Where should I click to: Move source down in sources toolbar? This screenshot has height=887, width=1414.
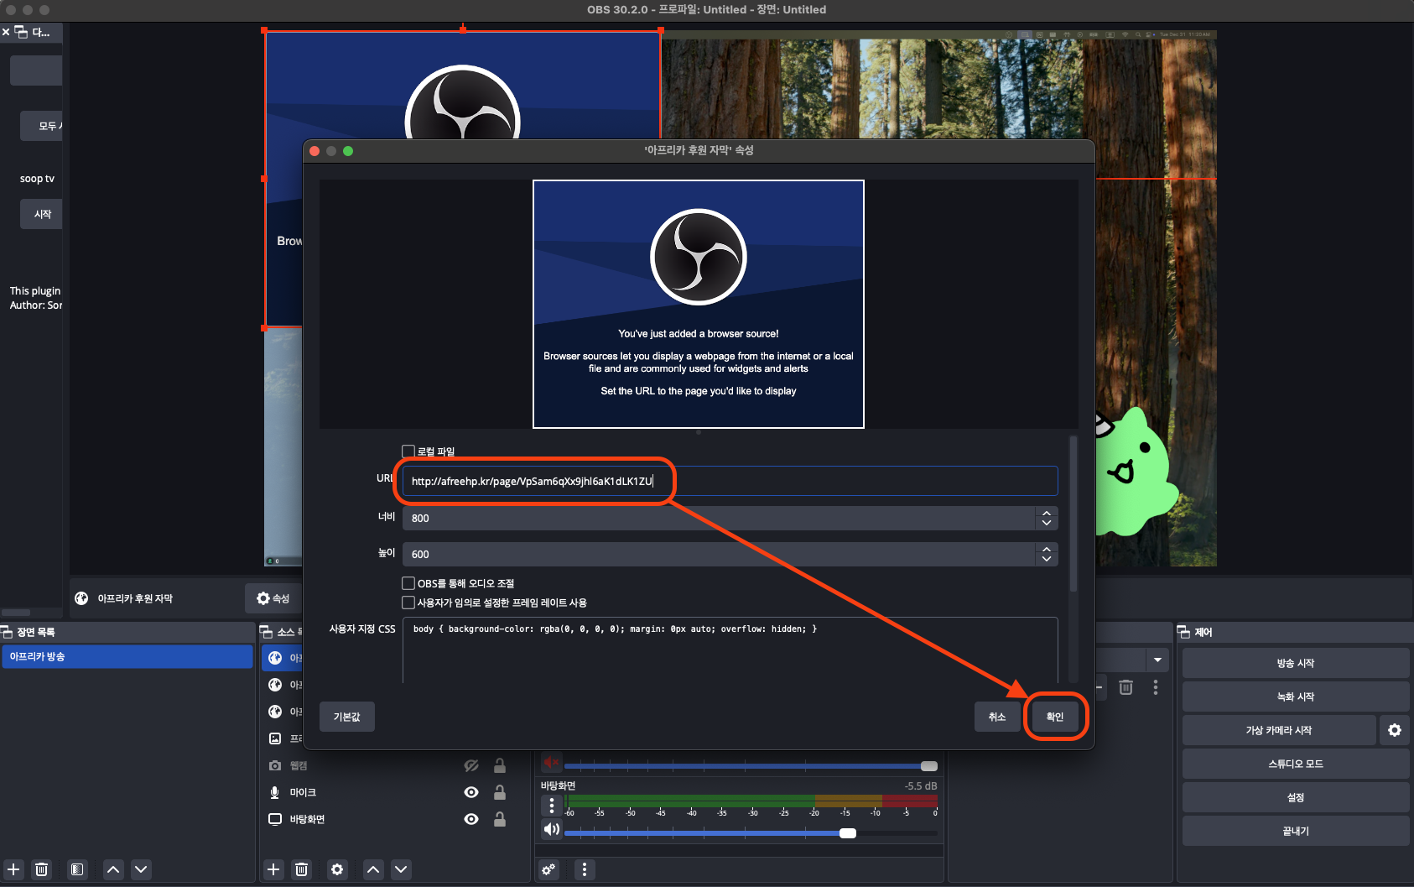(401, 869)
